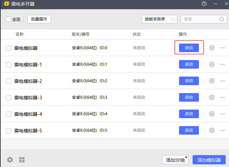229x167 pixels.
Task: Click the 雷电多开器 lightning logo
Action: [x=7, y=4]
